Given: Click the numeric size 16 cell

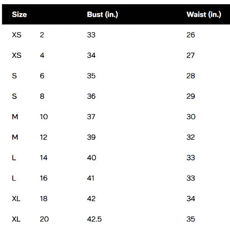Looking at the screenshot, I should [x=44, y=178].
